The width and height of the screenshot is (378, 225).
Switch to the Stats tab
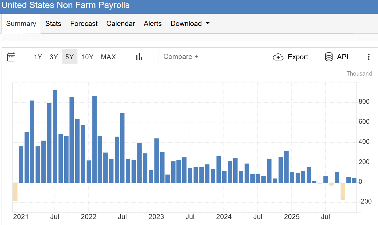click(x=53, y=24)
